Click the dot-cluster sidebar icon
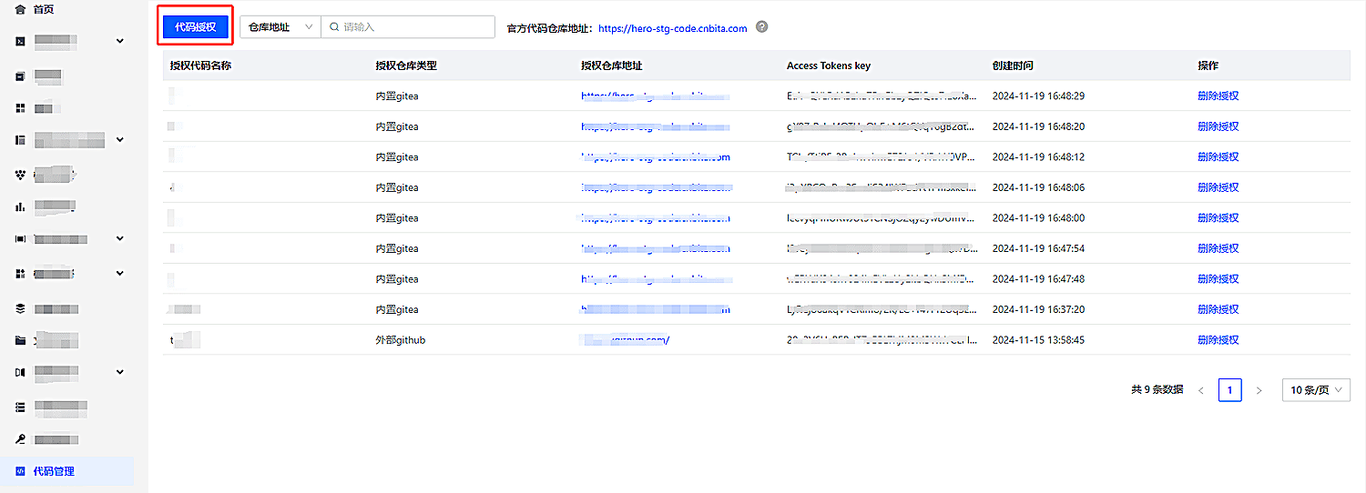The height and width of the screenshot is (493, 1366). coord(20,173)
